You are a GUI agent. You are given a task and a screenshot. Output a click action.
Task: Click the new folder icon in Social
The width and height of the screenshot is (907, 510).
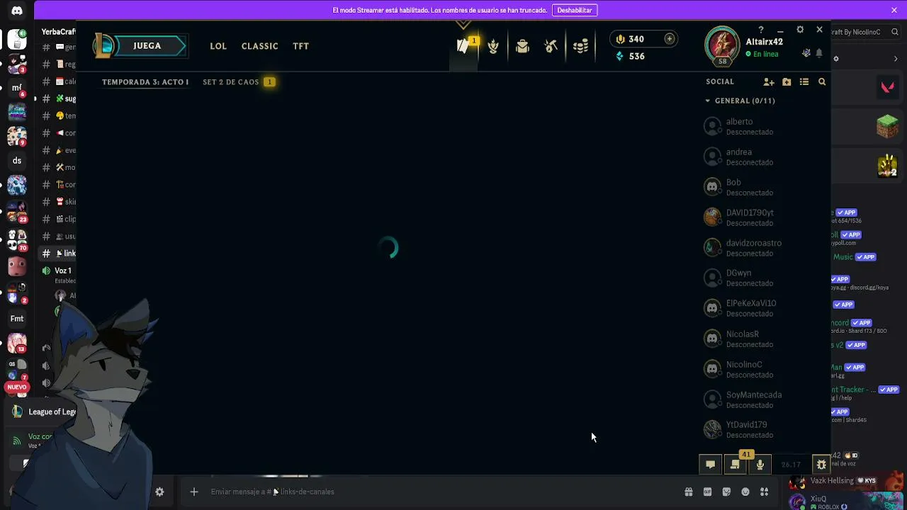point(787,82)
